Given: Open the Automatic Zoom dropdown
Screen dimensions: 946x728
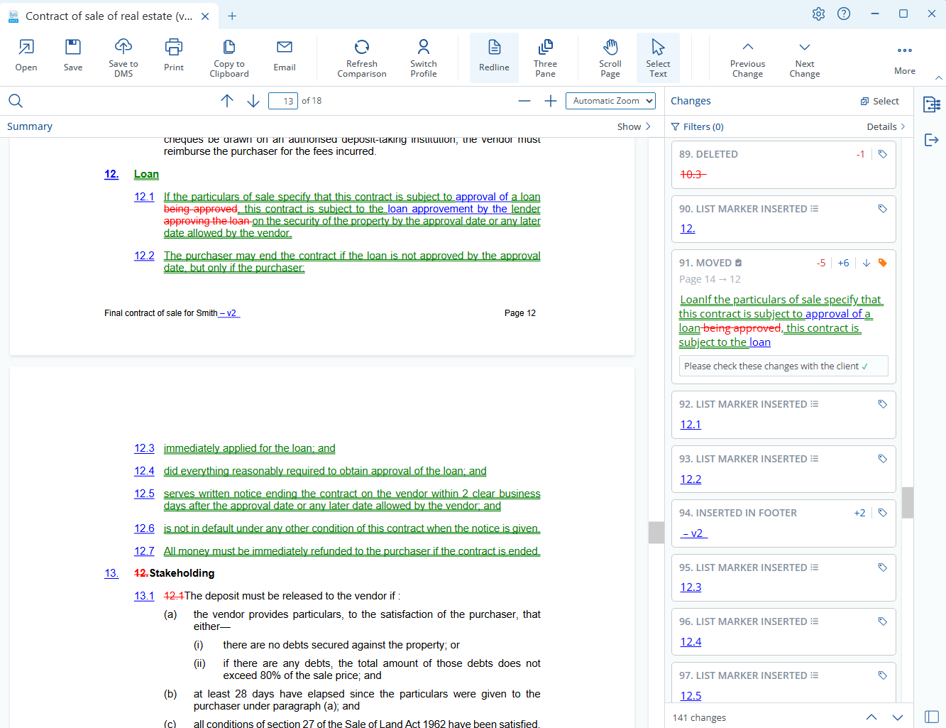Looking at the screenshot, I should point(610,101).
